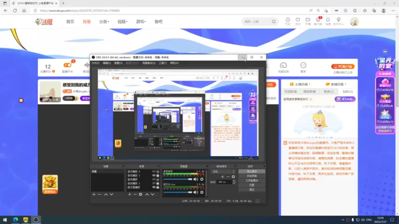Image resolution: width=399 pixels, height=224 pixels.
Task: Open OBS settings button in controls
Action: point(252,185)
